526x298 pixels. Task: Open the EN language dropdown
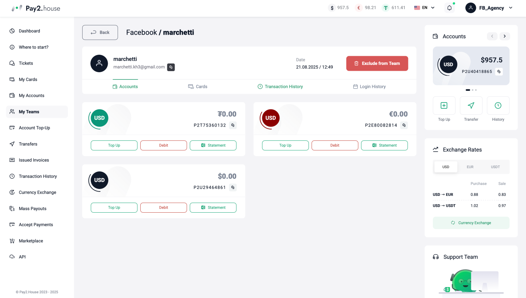[x=424, y=8]
